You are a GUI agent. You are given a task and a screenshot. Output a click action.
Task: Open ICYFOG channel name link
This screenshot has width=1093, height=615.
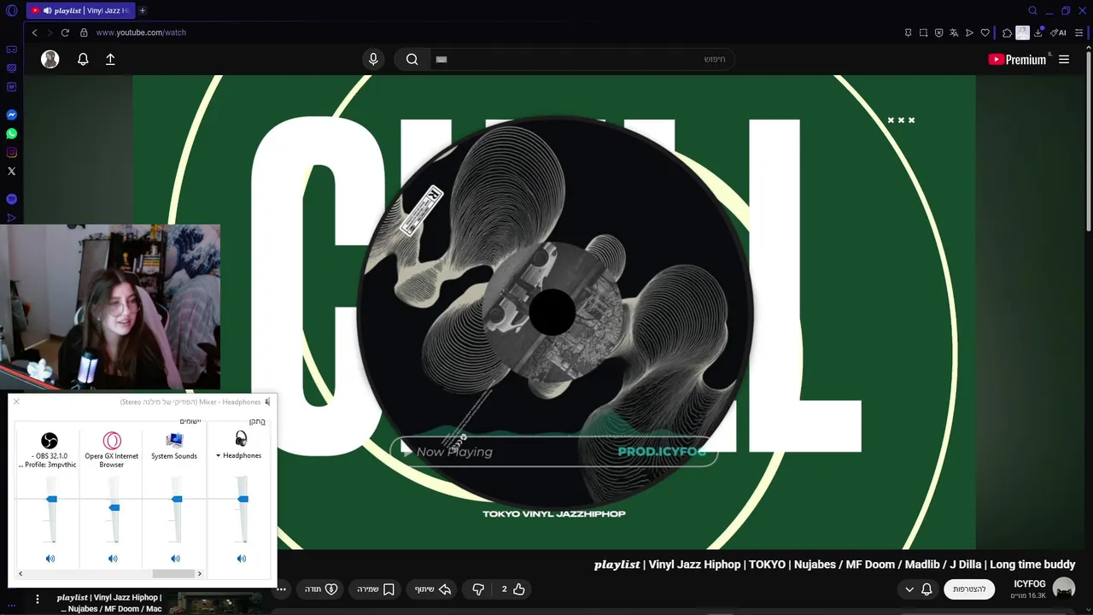tap(1029, 584)
